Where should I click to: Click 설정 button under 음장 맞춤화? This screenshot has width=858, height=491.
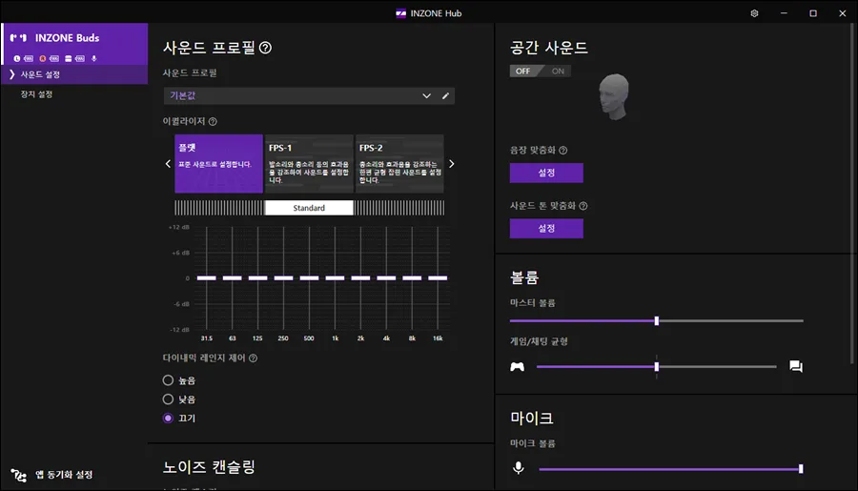546,173
